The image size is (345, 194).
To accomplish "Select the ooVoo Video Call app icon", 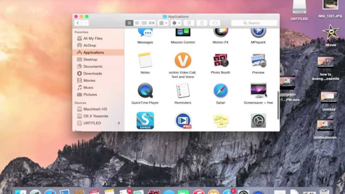I will (183, 60).
